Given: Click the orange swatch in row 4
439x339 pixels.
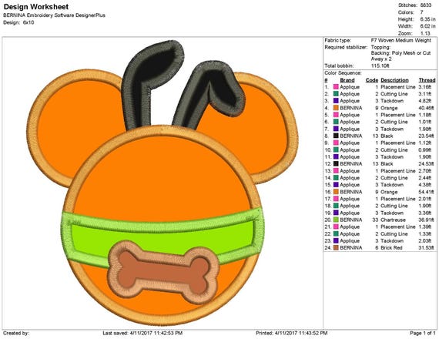Looking at the screenshot, I should 336,108.
